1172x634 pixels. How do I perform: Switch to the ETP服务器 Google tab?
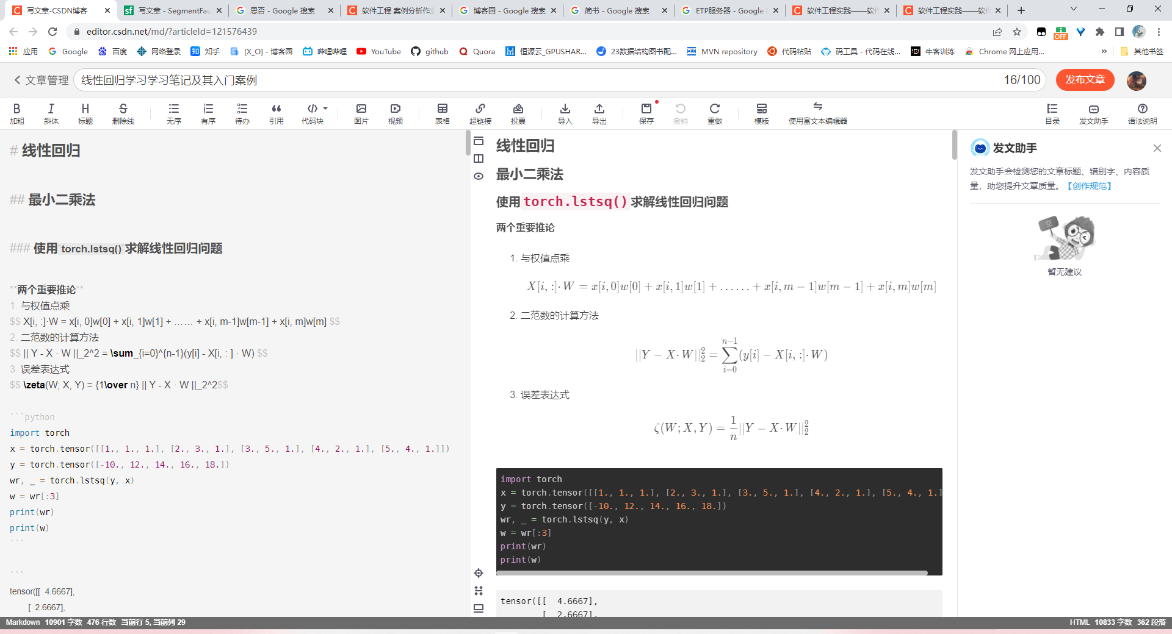click(x=730, y=10)
